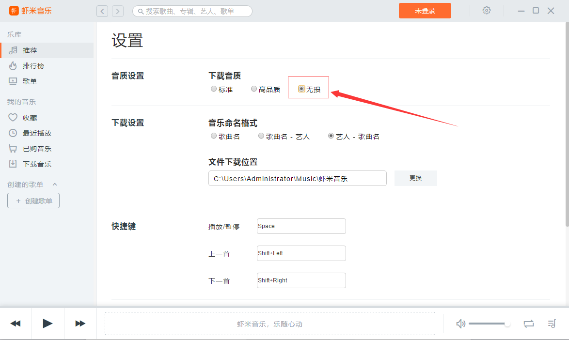Click the 创建歌单 button
This screenshot has height=340, width=569.
click(33, 201)
